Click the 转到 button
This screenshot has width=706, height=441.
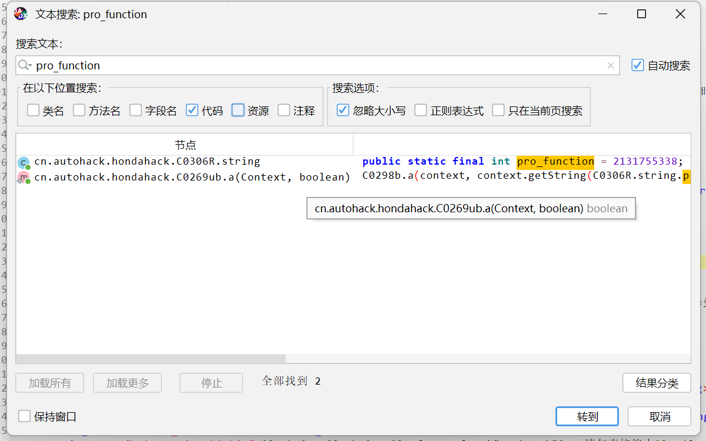587,416
